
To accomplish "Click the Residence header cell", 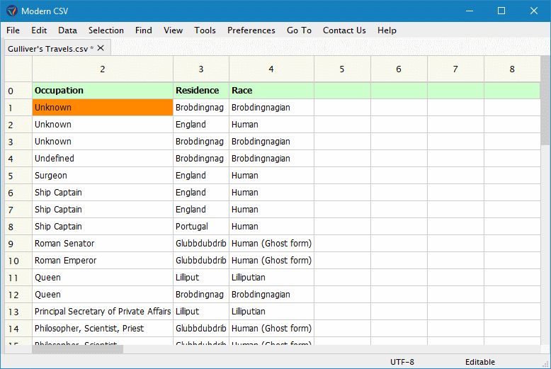I will click(201, 91).
